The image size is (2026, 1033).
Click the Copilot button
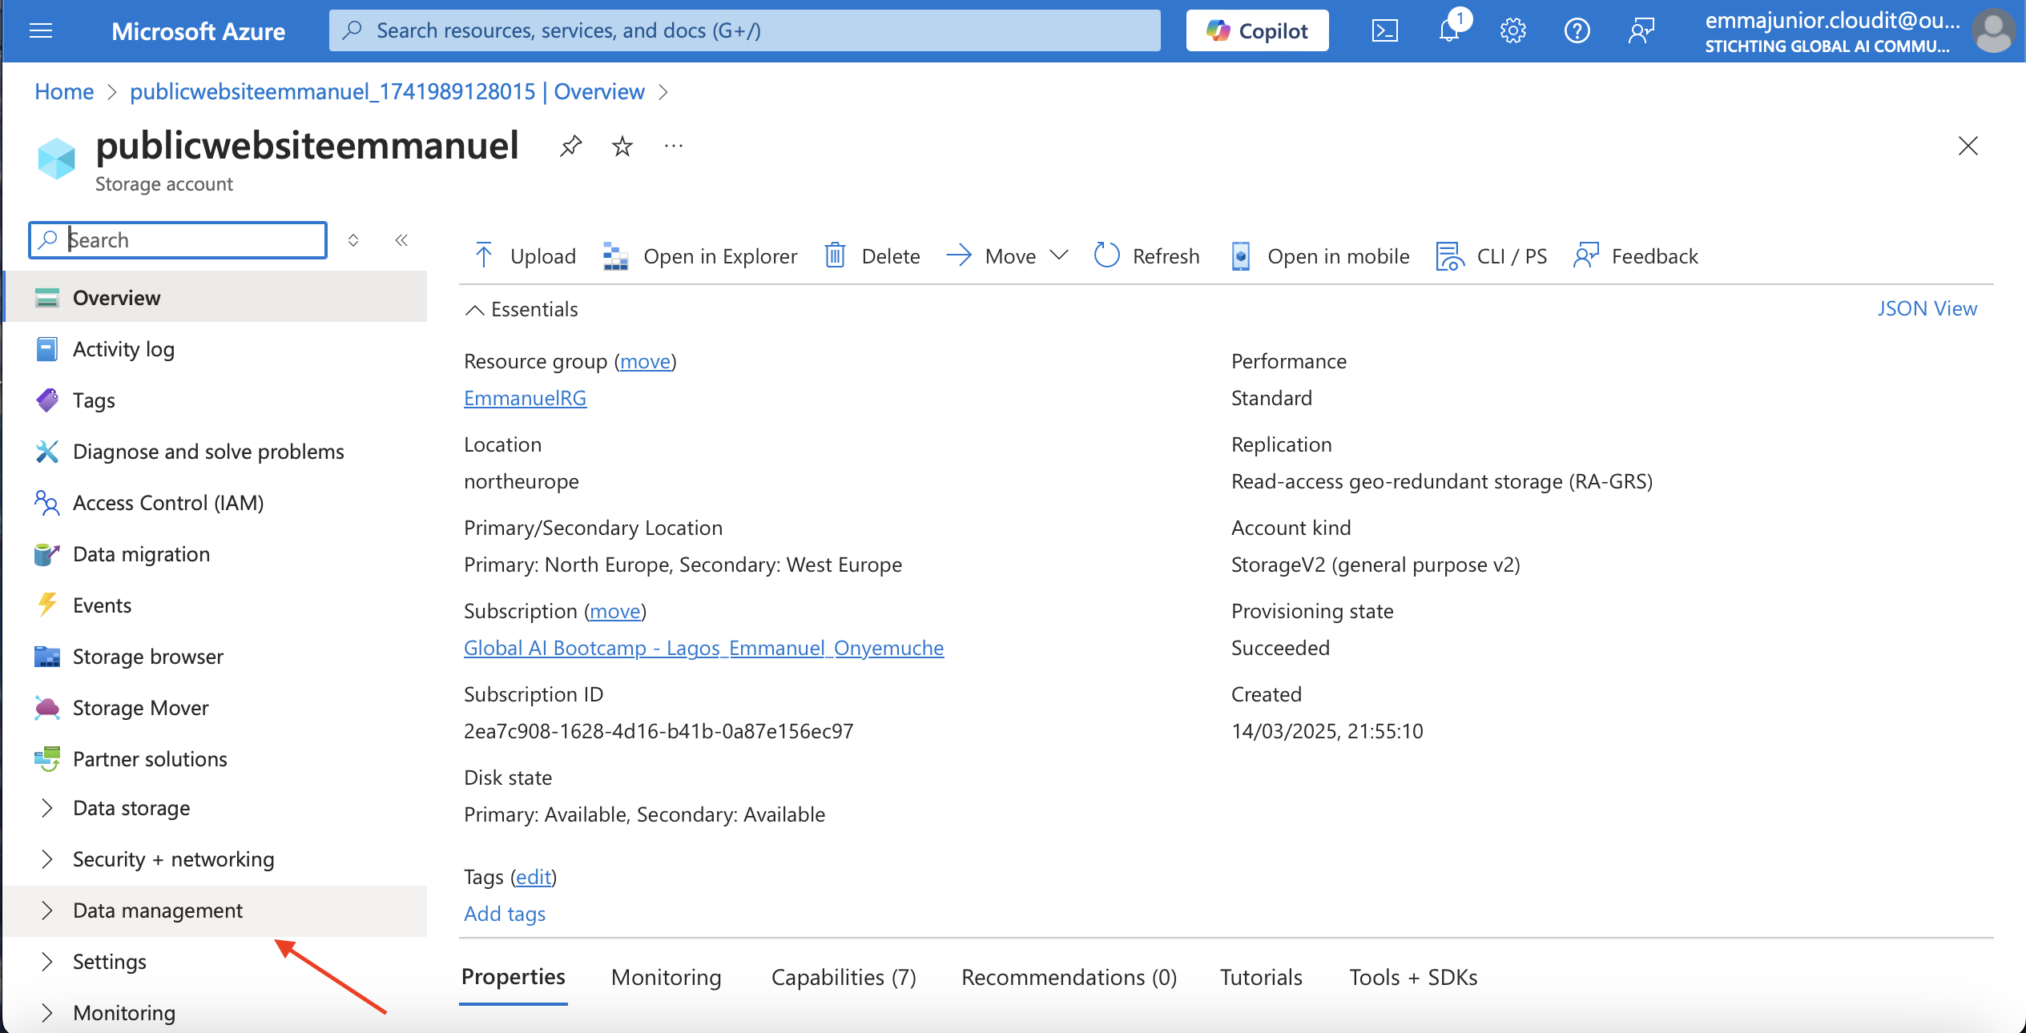click(1257, 31)
